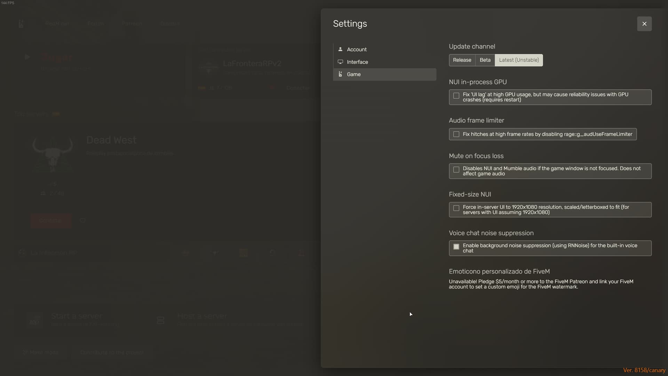Close the Settings panel
The image size is (668, 376).
coord(644,24)
